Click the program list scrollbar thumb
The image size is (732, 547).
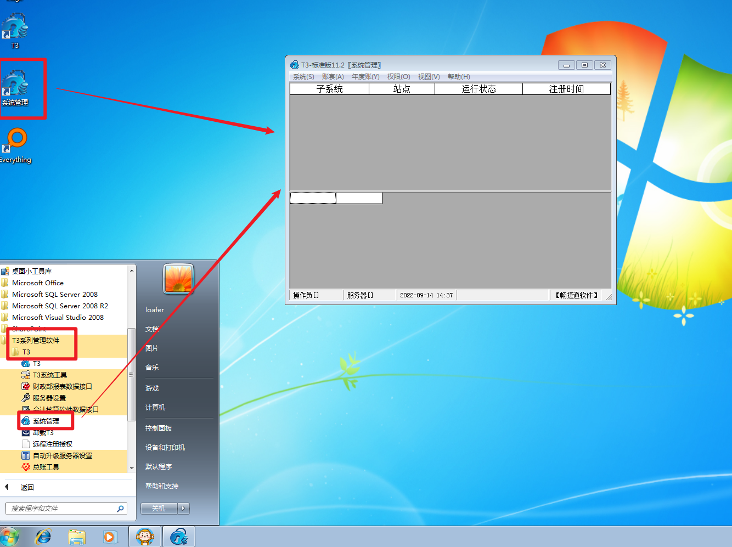132,375
